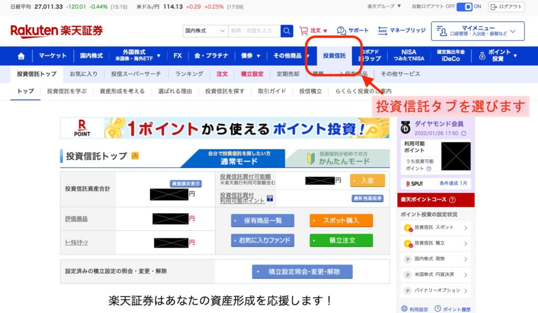Viewport: 538px width, 313px height.
Task: Open R SPU! 条件達成 link
Action: pos(436,184)
